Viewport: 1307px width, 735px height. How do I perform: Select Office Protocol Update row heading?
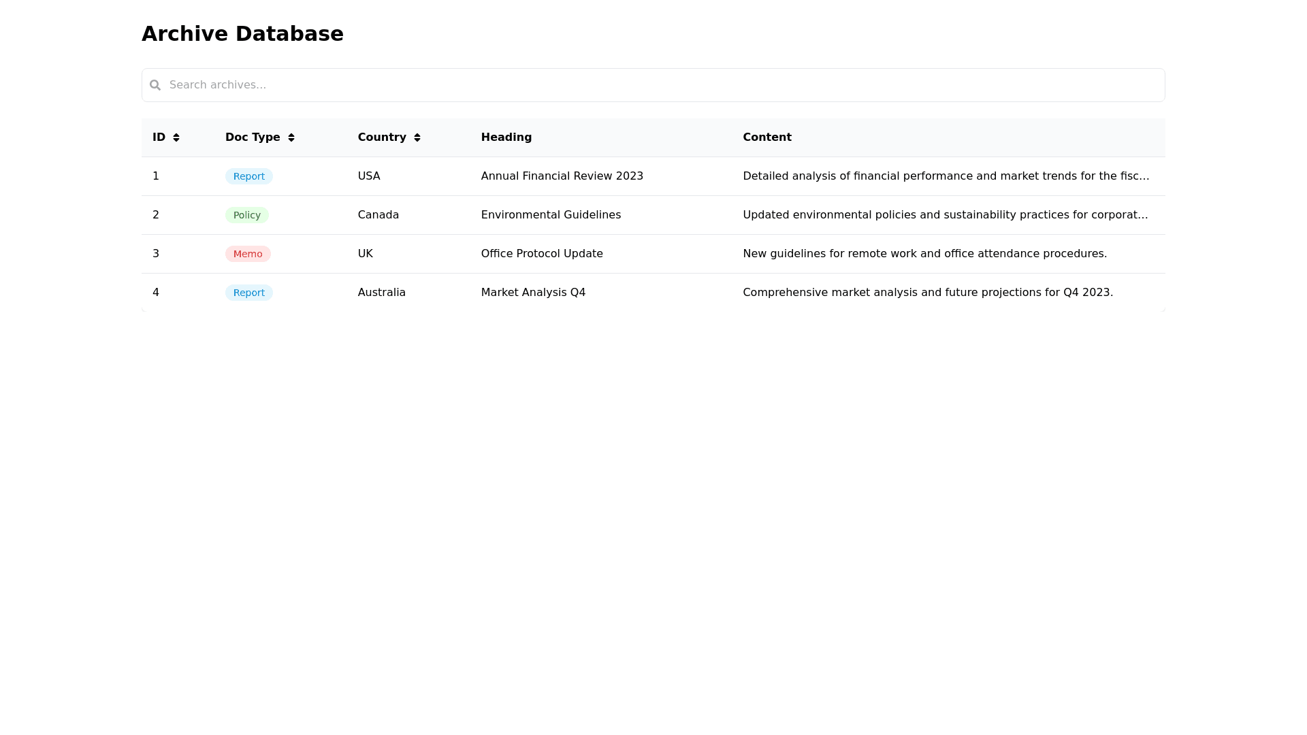tap(542, 254)
